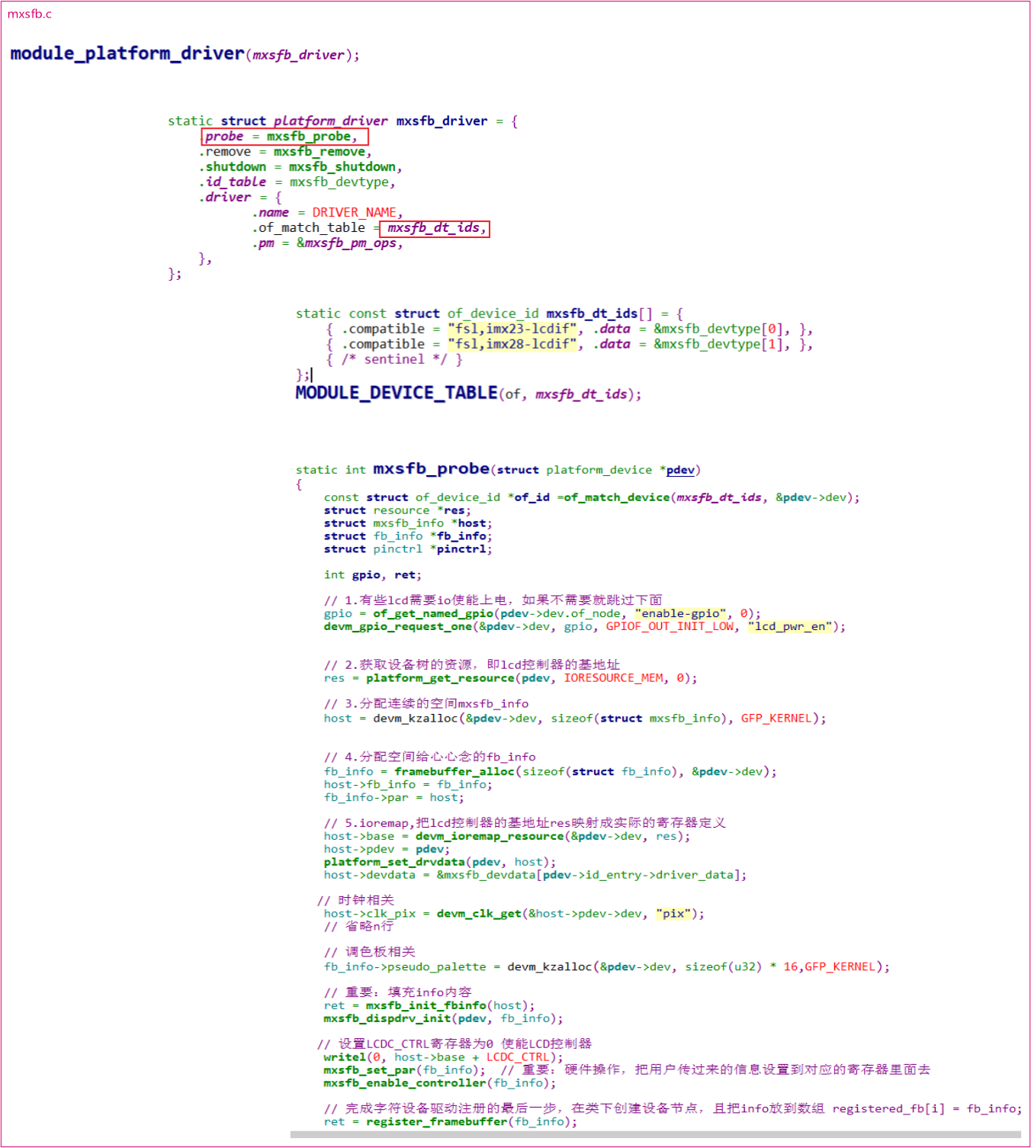This screenshot has width=1031, height=1148.
Task: Click the .remove = mxsfb_remove line
Action: click(285, 152)
